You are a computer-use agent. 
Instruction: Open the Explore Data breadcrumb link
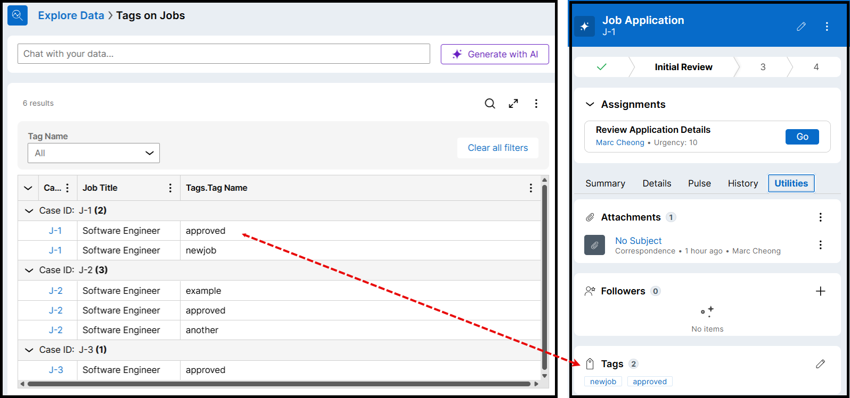[71, 15]
